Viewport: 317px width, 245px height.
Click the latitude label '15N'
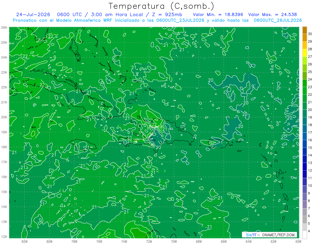coord(4,192)
